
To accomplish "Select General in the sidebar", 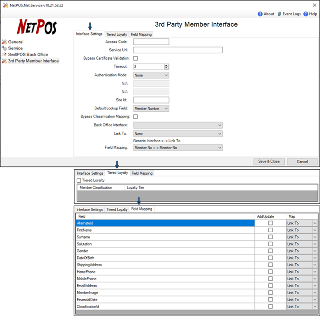I will pyautogui.click(x=16, y=42).
